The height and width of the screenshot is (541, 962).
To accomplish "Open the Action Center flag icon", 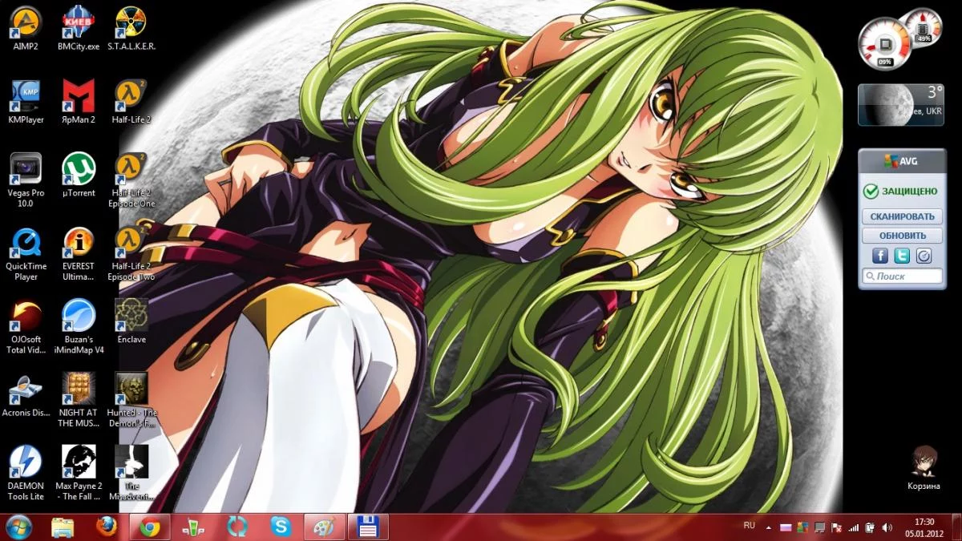I will (836, 528).
